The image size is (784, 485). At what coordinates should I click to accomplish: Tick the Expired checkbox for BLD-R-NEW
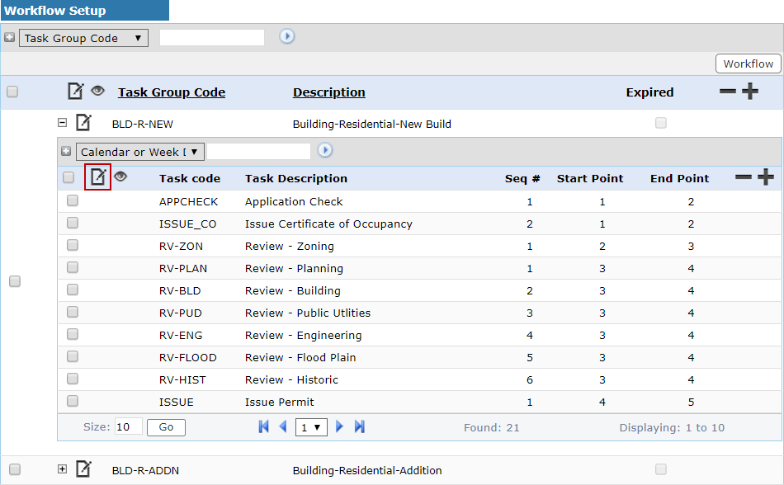pos(660,123)
